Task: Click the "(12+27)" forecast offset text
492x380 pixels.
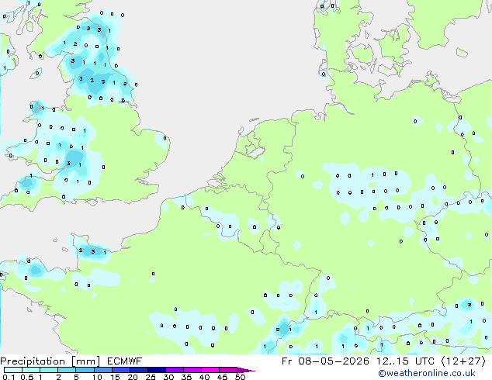Action: 463,361
